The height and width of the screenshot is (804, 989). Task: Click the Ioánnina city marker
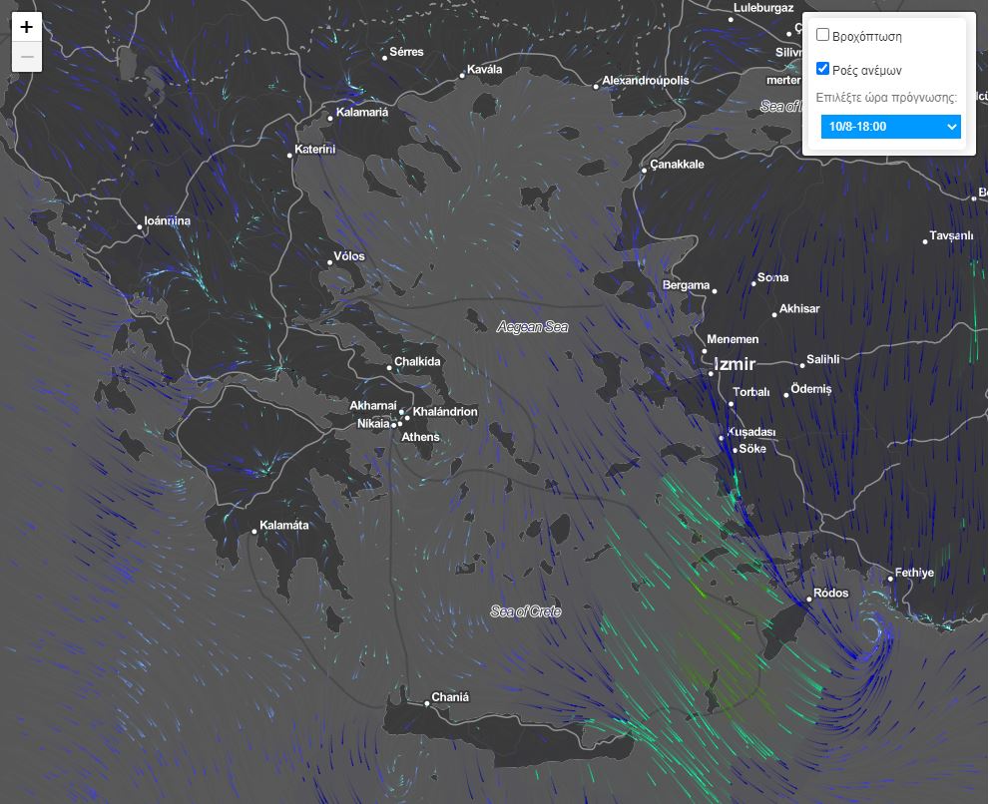pos(140,227)
